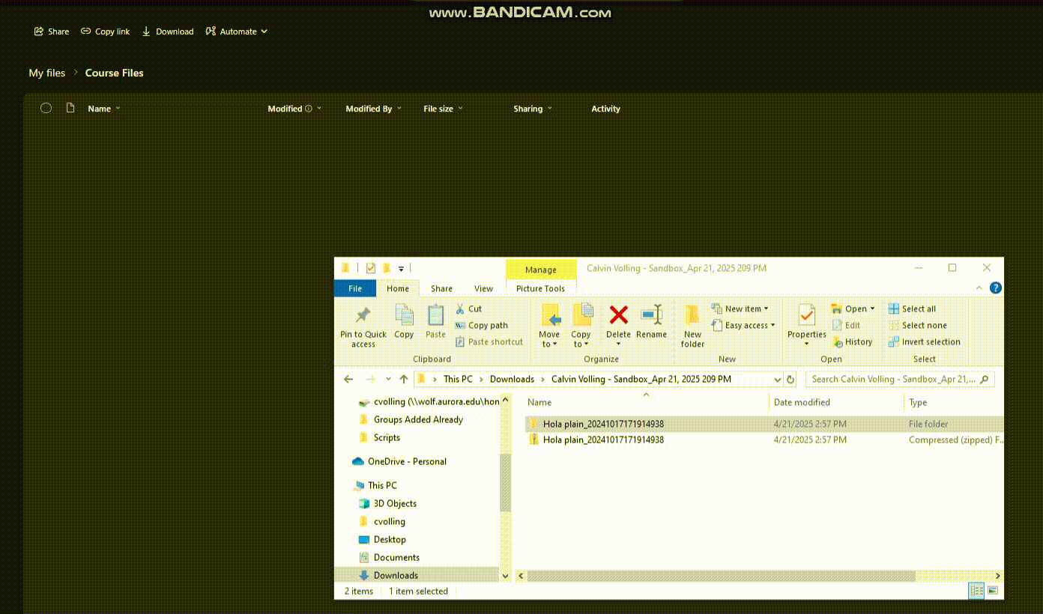Click History in the Open group
Screen dimensions: 1043x614
[852, 341]
